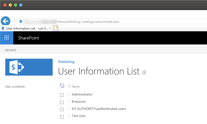Select row checkbox for NT AUTHORITY\authenticated users

click(62, 109)
